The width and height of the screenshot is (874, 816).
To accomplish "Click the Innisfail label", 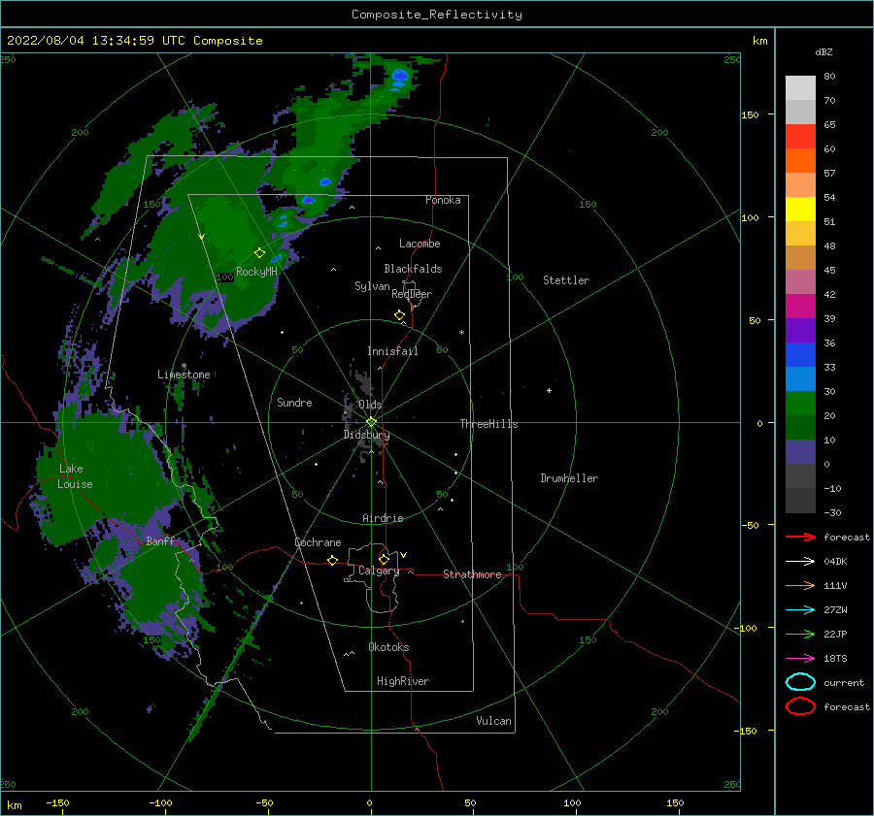I will coord(392,351).
